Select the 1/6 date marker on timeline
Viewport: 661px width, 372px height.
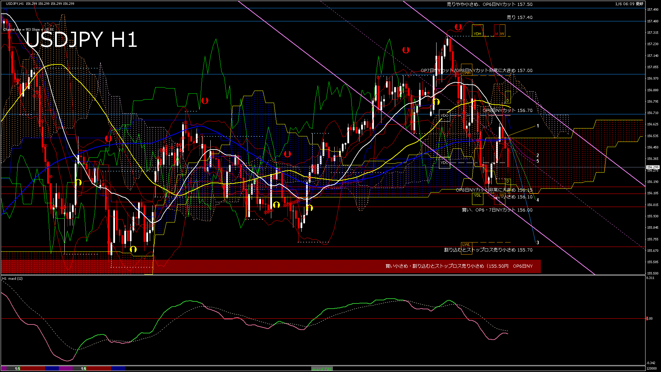(84, 369)
